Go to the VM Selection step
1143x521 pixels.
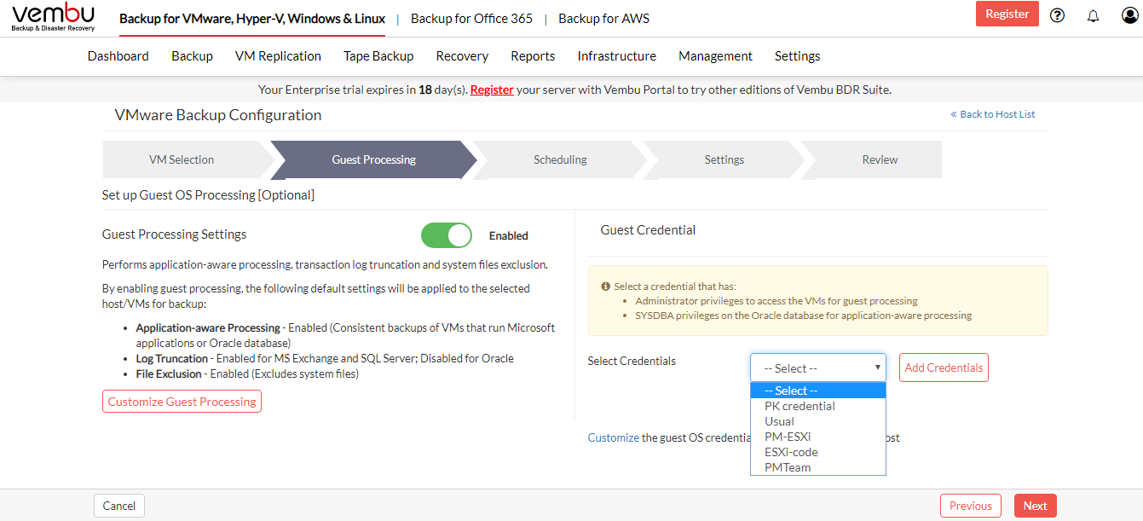pyautogui.click(x=182, y=159)
